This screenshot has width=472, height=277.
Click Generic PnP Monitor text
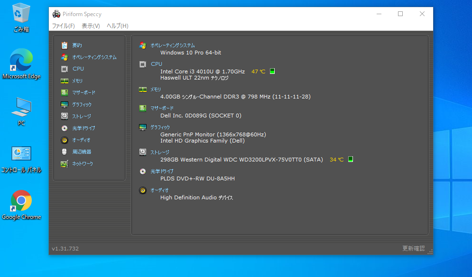point(213,134)
